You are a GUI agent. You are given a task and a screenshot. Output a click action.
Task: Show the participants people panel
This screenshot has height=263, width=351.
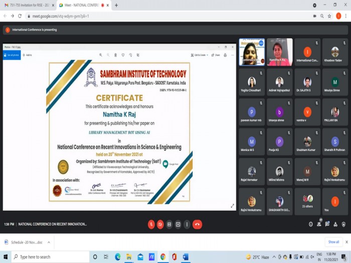(x=319, y=224)
